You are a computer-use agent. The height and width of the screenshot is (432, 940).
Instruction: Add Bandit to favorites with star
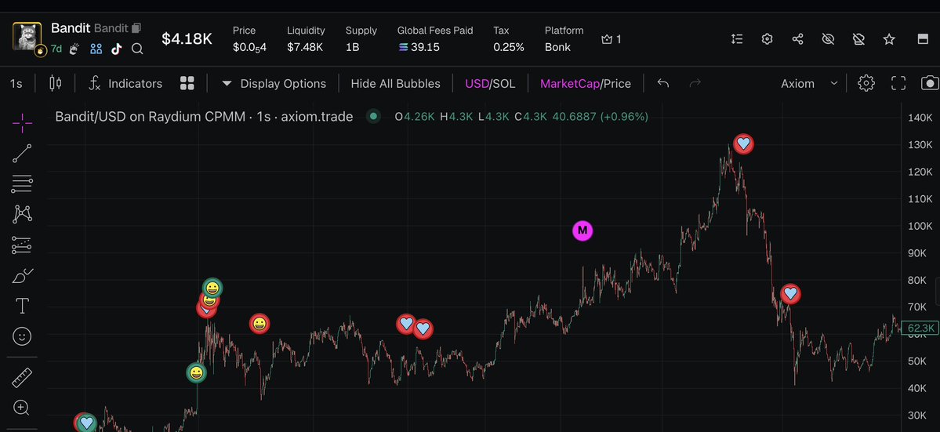click(889, 39)
